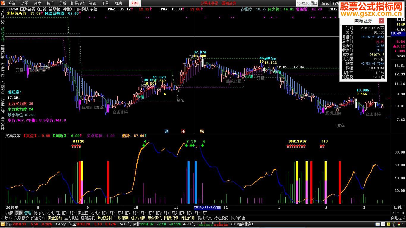Viewport: 406px width, 228px height.
Task: Open the 功能 menu
Action: (25, 3)
